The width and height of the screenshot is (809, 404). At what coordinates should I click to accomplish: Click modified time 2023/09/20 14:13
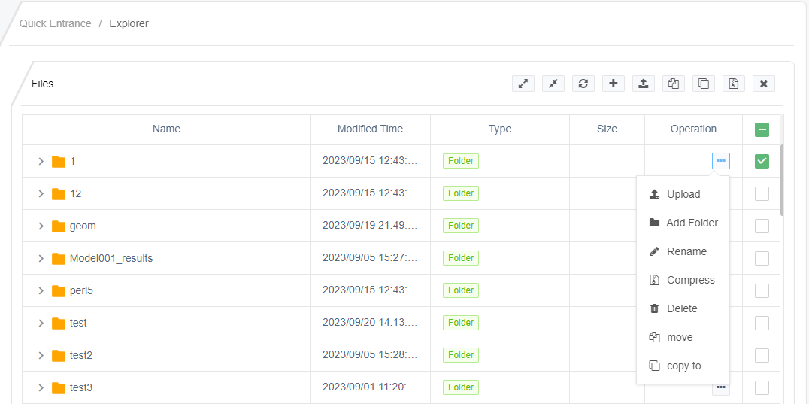[x=370, y=323]
